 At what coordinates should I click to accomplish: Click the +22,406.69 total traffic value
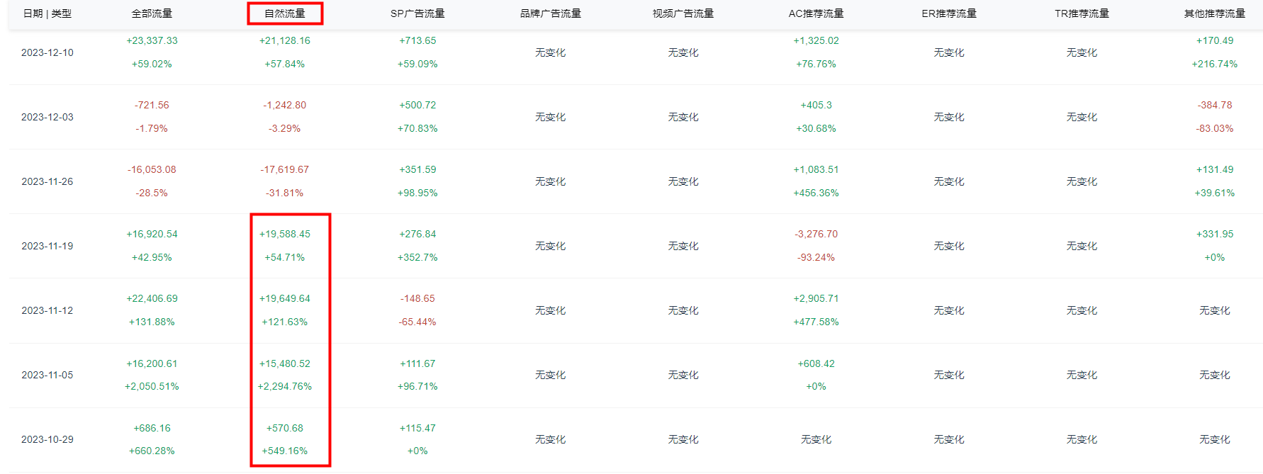tap(152, 298)
